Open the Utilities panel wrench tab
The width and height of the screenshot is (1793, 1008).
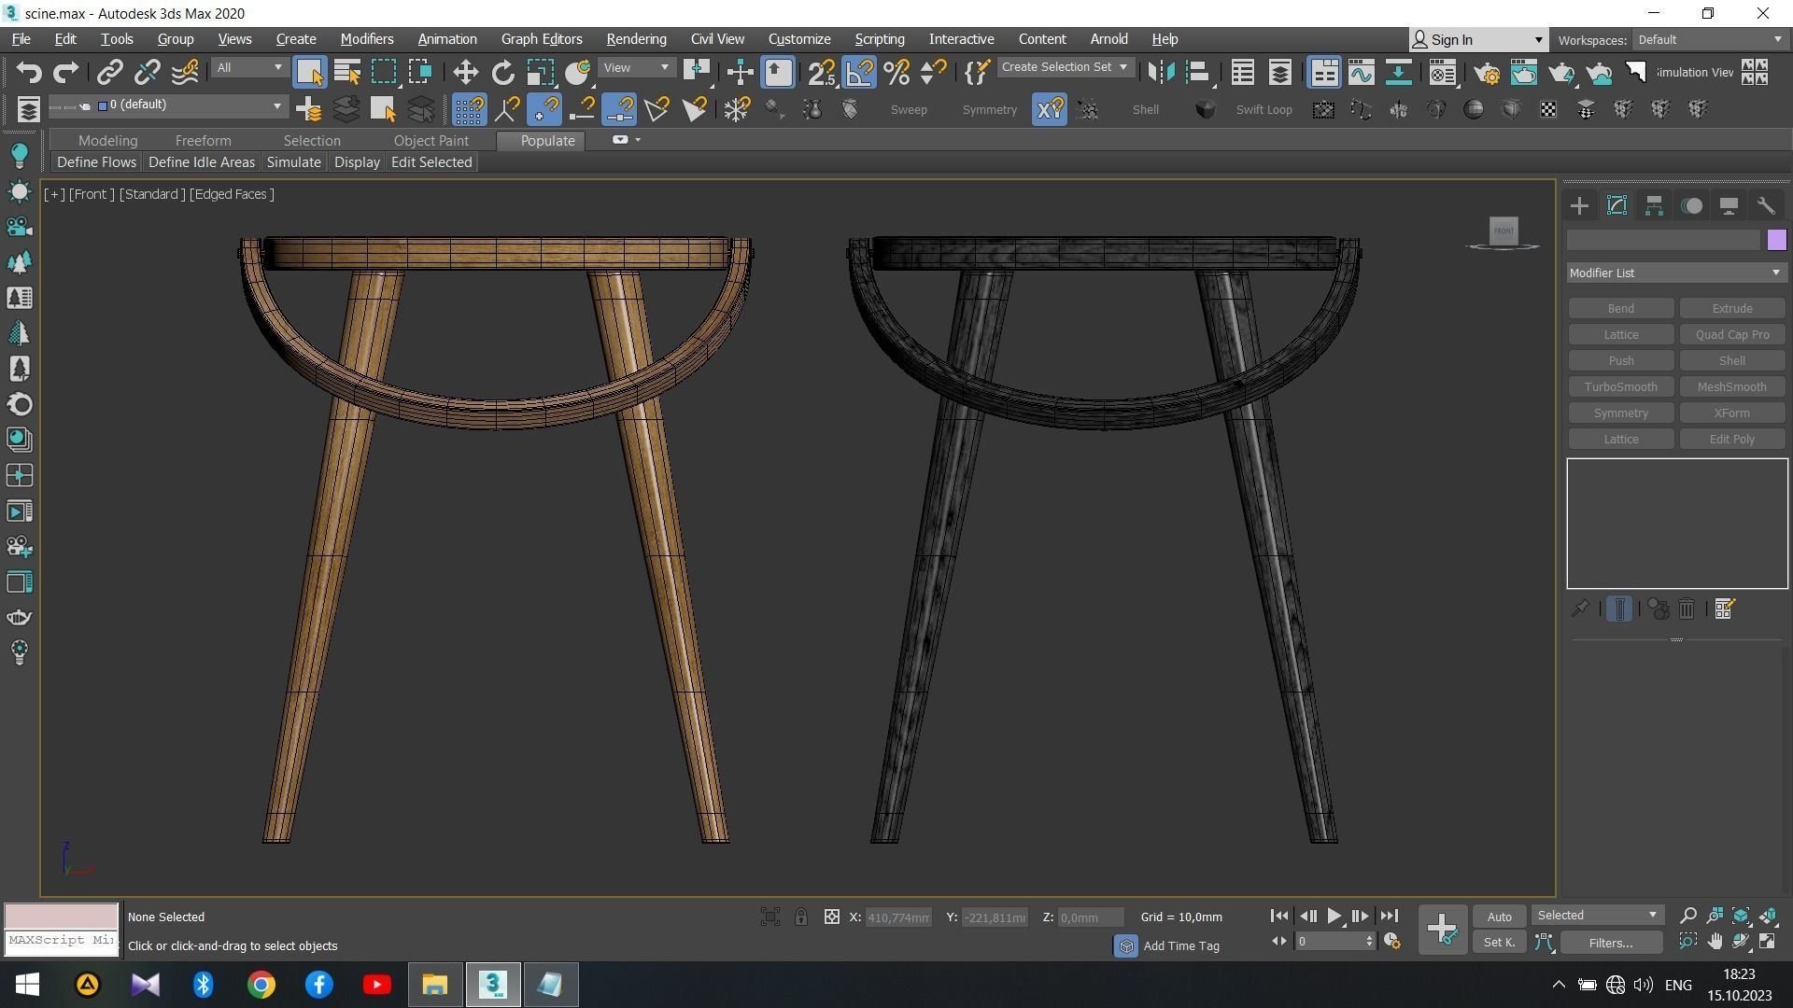tap(1765, 205)
